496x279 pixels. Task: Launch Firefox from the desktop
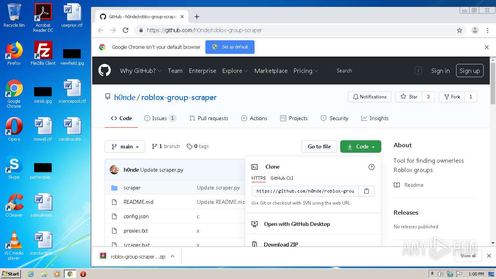(14, 53)
